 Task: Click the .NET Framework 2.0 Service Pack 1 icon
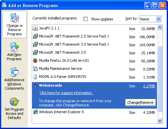point(35,36)
